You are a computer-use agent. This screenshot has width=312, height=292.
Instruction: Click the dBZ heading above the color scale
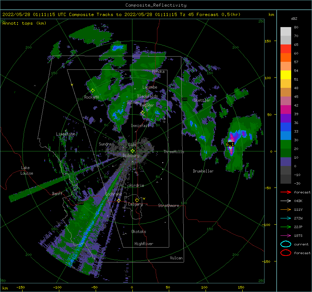tap(294, 18)
